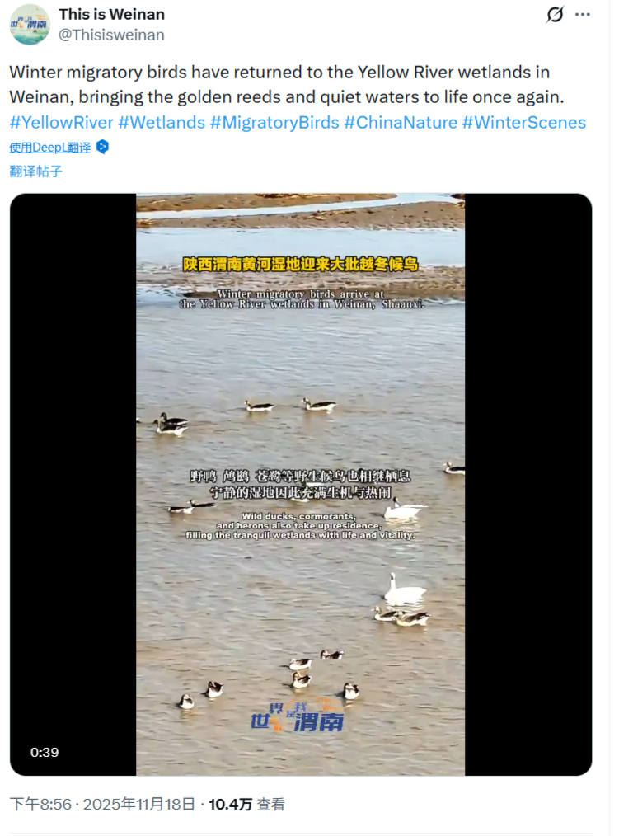Click the 使用DeepL翻译 link

click(x=50, y=147)
